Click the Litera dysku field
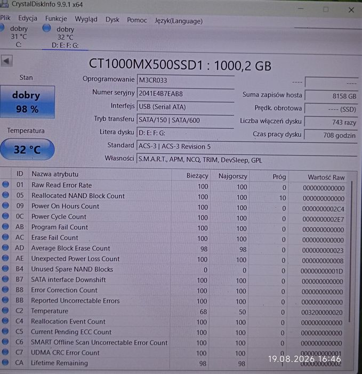This screenshot has width=362, height=374. (186, 133)
